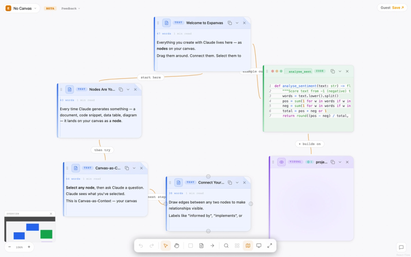
Task: Switch to the hand pan tool
Action: click(177, 246)
